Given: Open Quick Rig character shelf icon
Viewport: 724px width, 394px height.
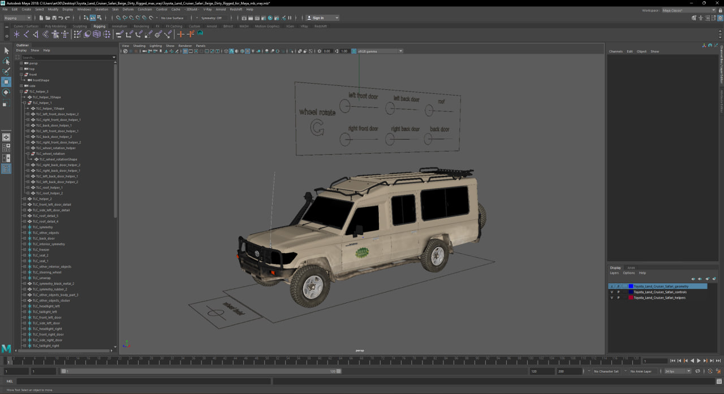Looking at the screenshot, I should (x=55, y=34).
